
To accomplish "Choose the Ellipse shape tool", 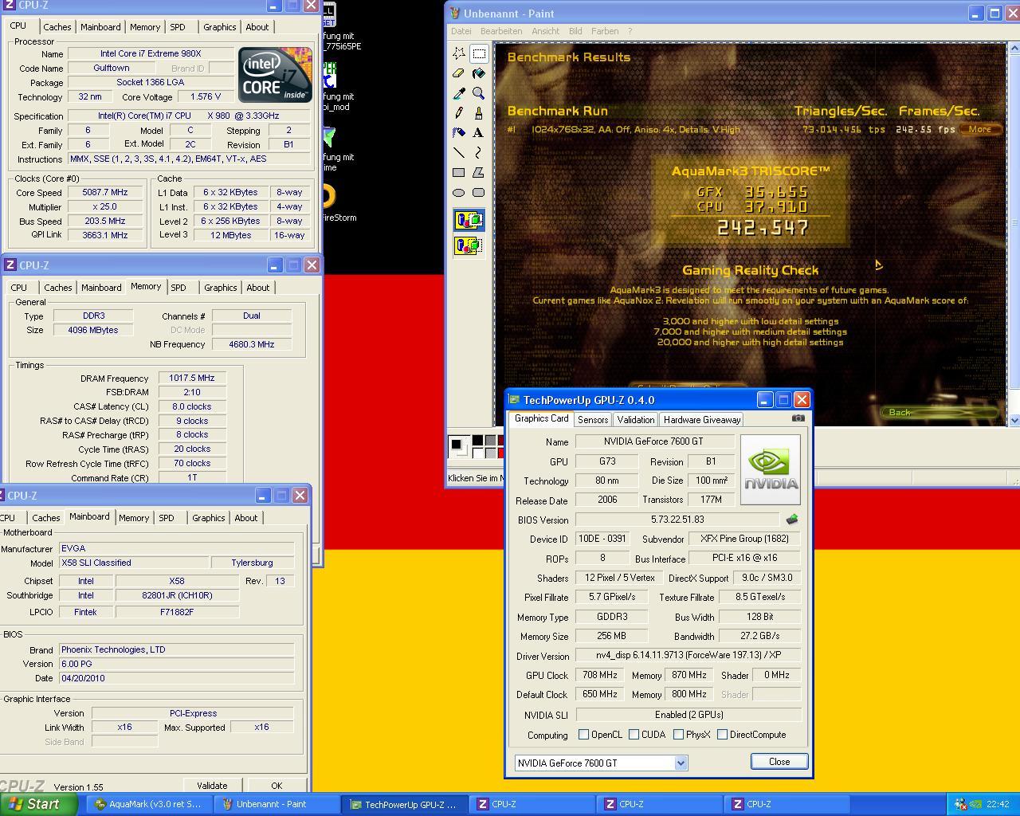I will [x=459, y=192].
